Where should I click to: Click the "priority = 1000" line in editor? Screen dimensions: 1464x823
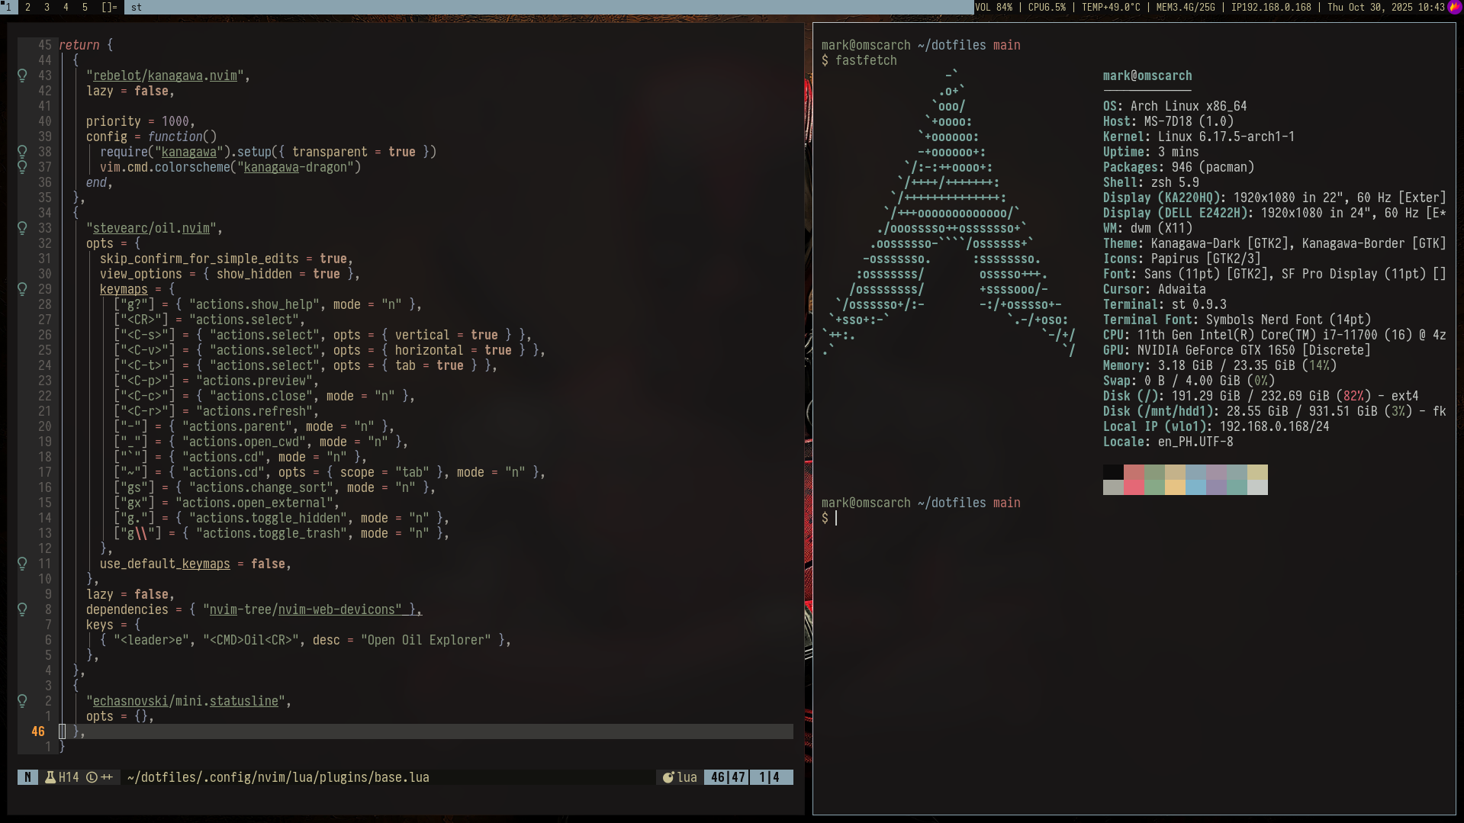click(x=140, y=121)
